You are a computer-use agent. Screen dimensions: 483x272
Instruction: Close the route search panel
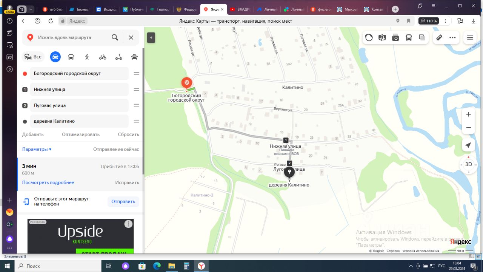[x=131, y=37]
